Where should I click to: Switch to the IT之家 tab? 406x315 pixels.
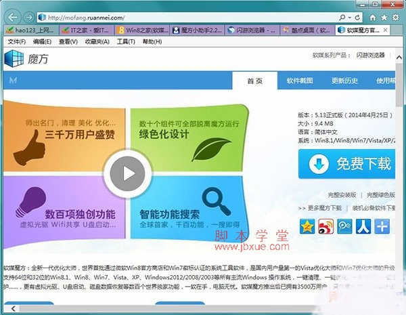[87, 30]
